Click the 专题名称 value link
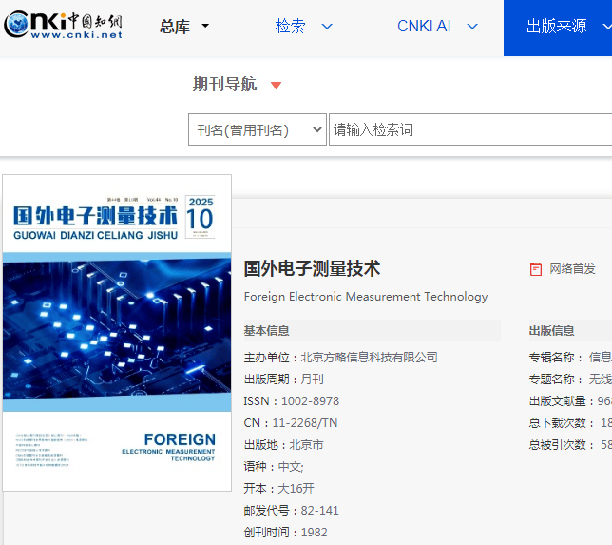The image size is (612, 545). click(600, 380)
